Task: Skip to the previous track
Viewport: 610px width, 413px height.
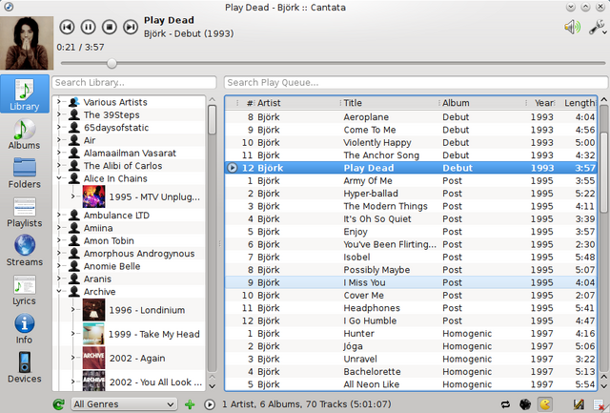Action: tap(67, 27)
